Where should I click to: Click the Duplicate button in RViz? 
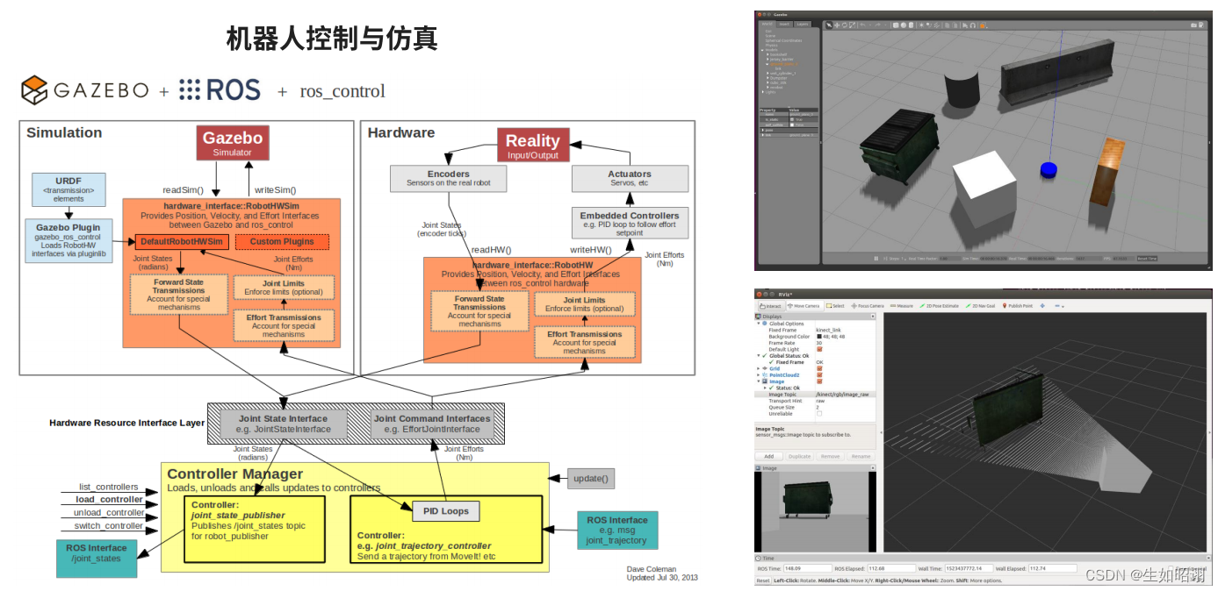pos(799,456)
